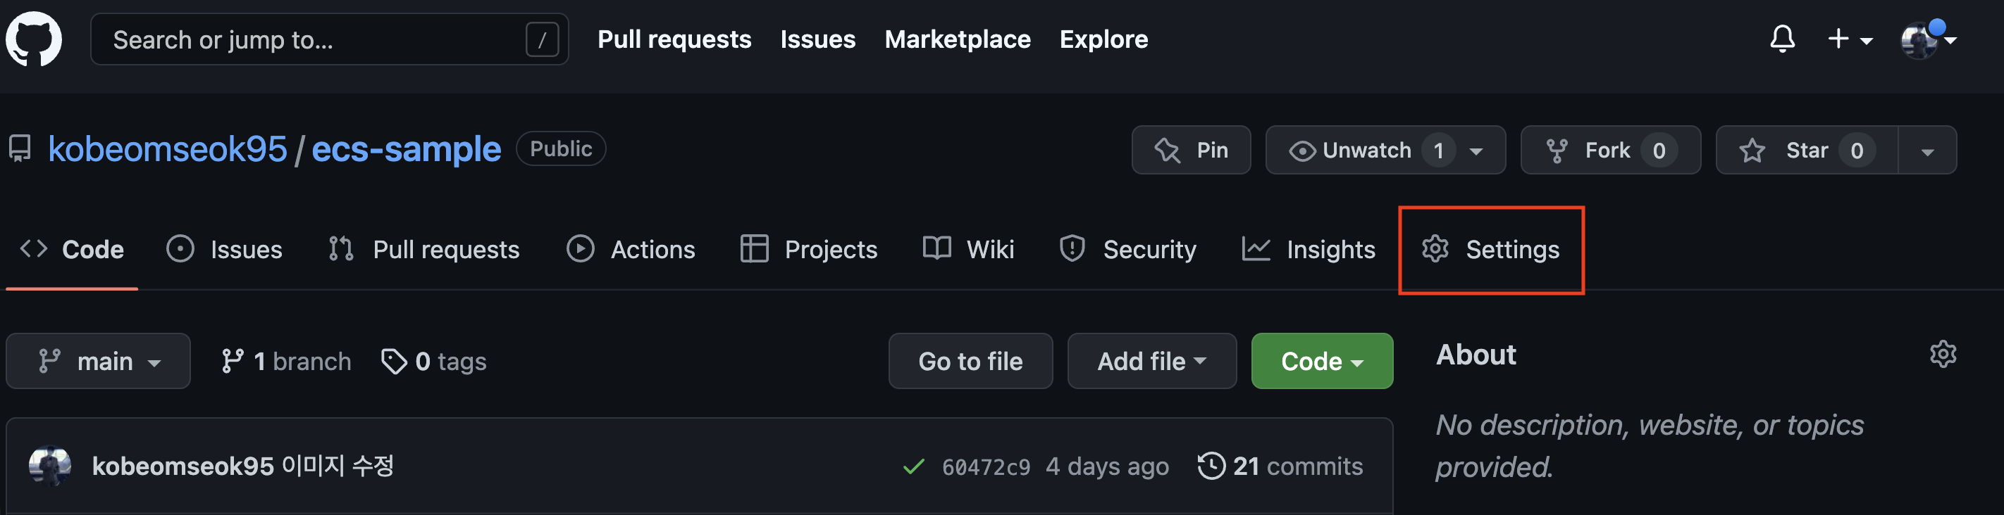Go to Marketplace
2004x515 pixels.
(957, 39)
